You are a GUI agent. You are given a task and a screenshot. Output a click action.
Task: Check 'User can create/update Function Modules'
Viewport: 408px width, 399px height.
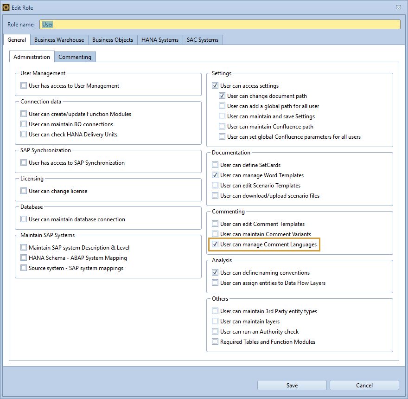click(24, 114)
